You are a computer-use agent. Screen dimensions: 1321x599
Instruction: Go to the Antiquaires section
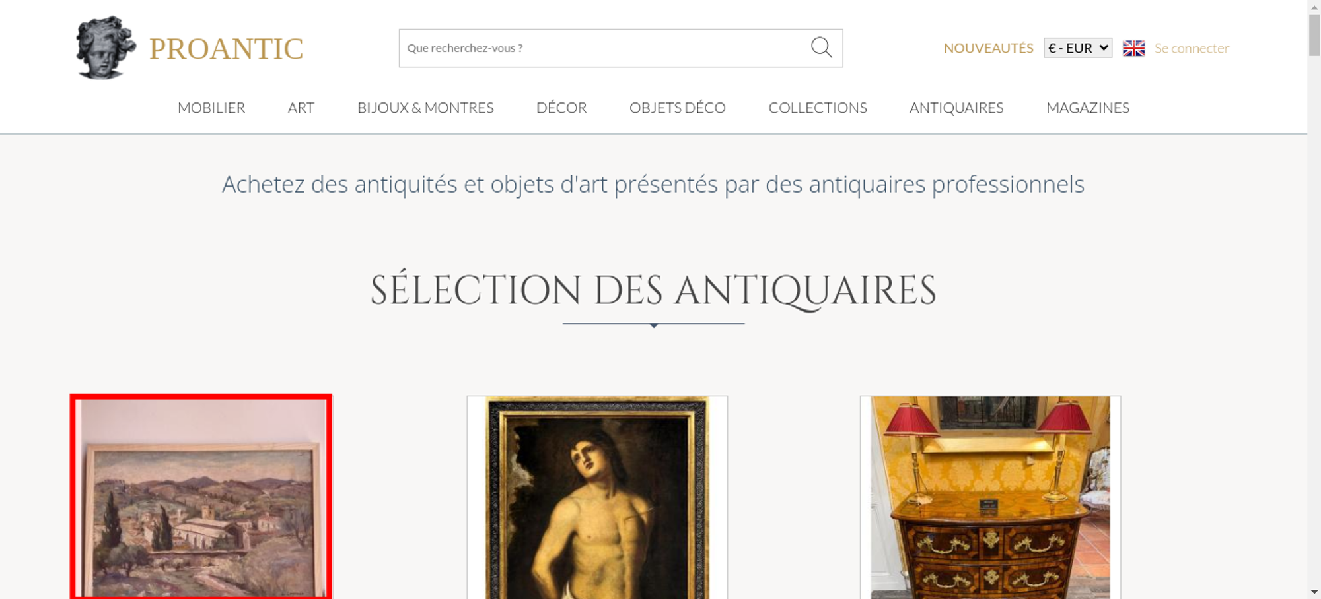(x=956, y=108)
